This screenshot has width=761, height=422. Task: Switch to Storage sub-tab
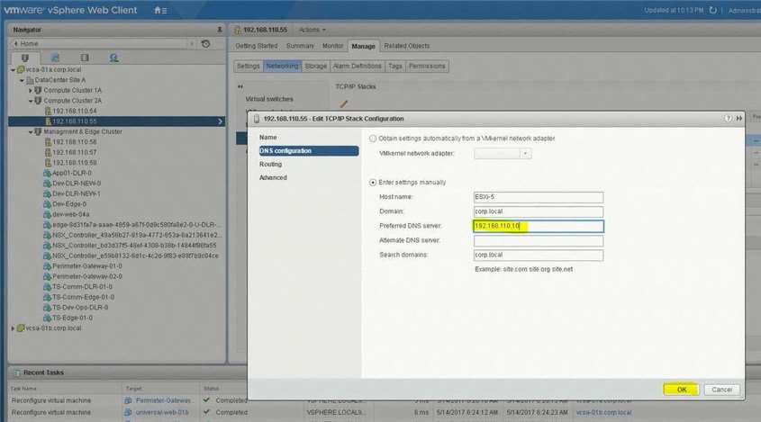316,66
